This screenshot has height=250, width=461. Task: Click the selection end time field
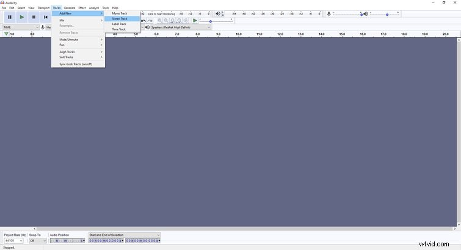coord(143,241)
